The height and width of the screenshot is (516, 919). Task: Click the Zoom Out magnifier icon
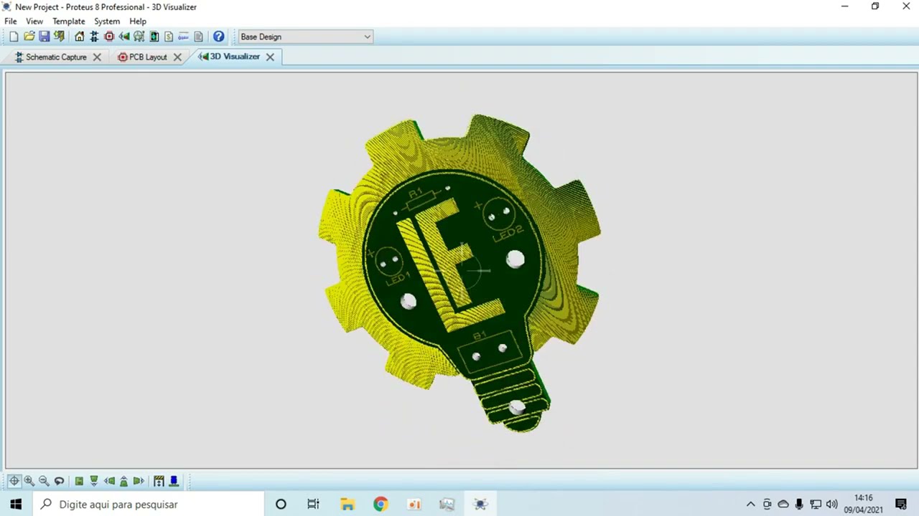click(x=44, y=481)
